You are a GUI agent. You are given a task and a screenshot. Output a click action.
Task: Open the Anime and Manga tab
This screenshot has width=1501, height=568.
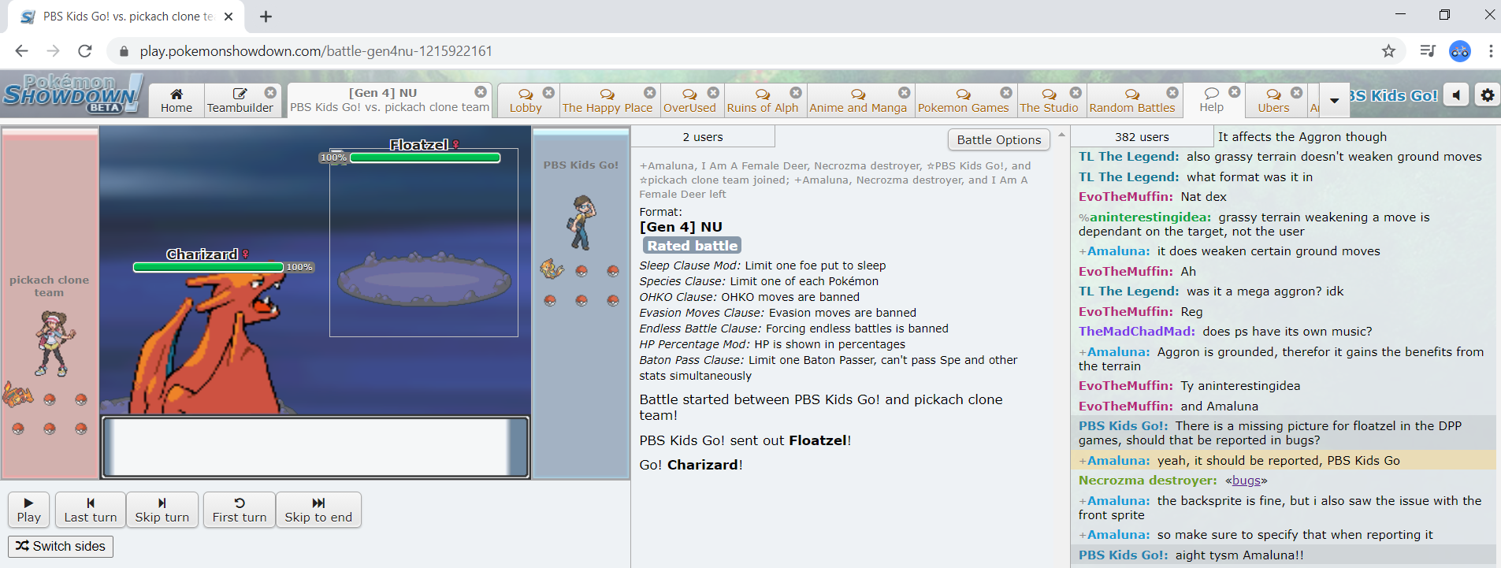858,101
